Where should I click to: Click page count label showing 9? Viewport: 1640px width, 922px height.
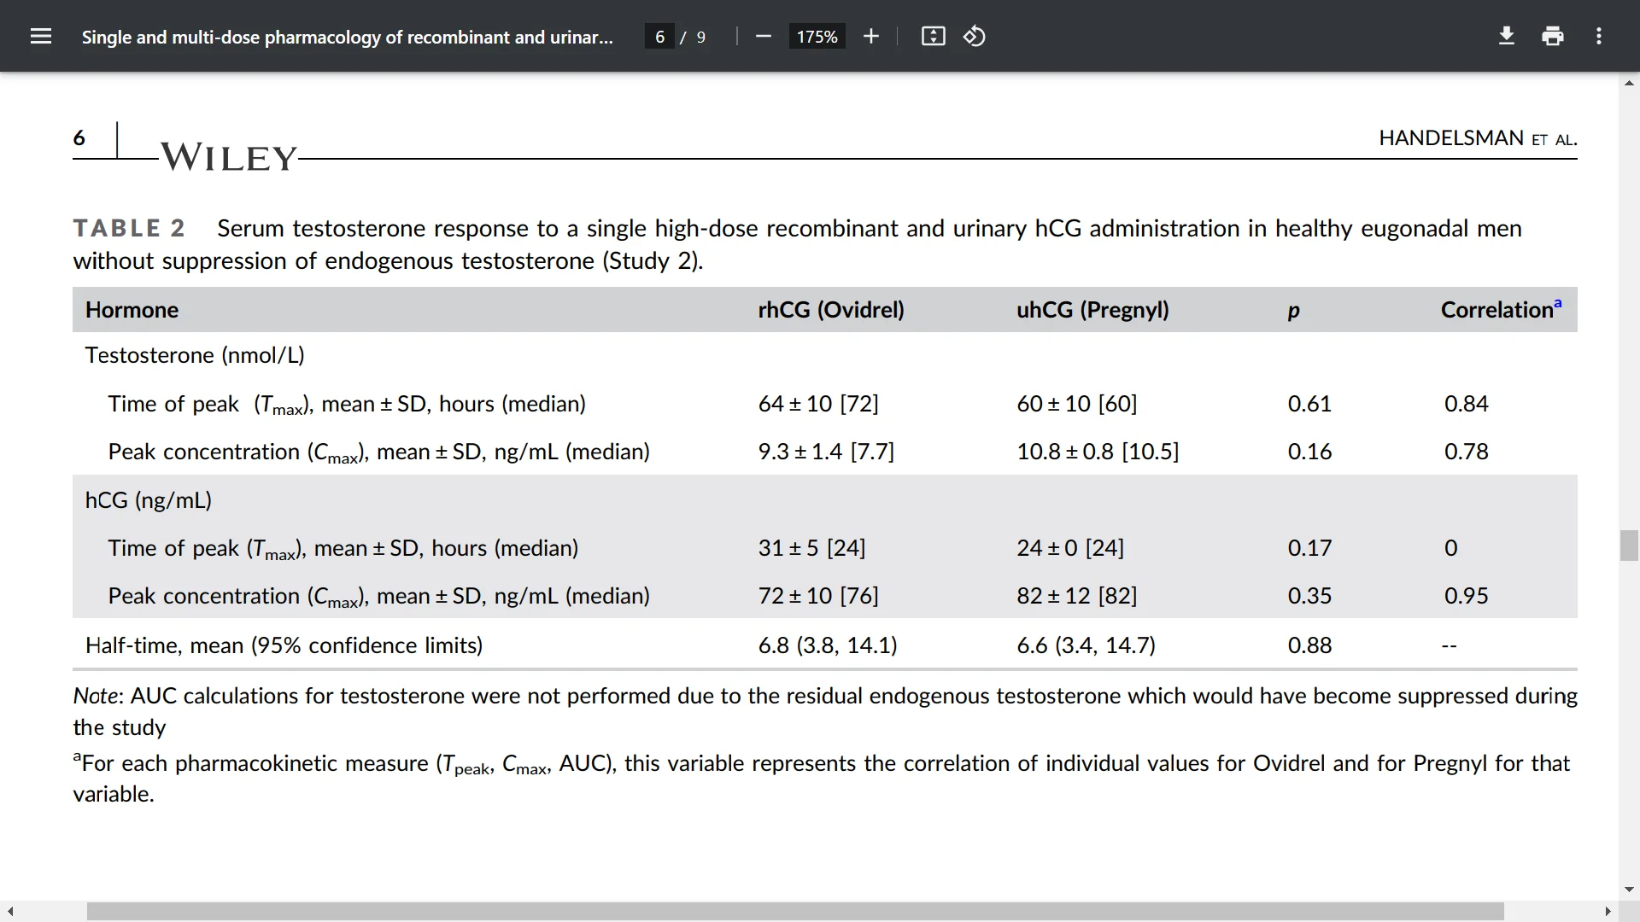point(700,37)
